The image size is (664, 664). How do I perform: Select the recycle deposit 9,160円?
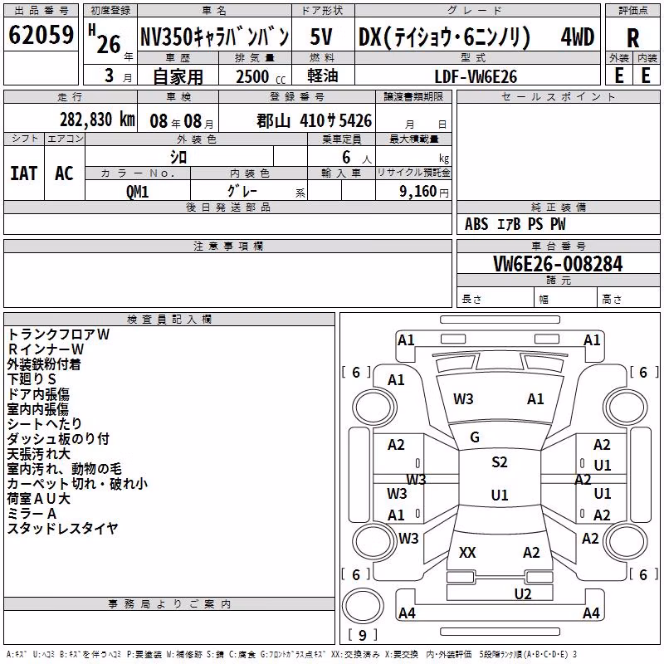(424, 192)
